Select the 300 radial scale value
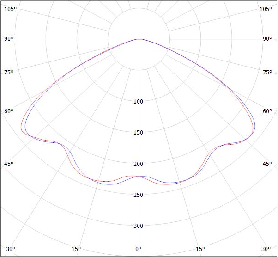 (138, 226)
